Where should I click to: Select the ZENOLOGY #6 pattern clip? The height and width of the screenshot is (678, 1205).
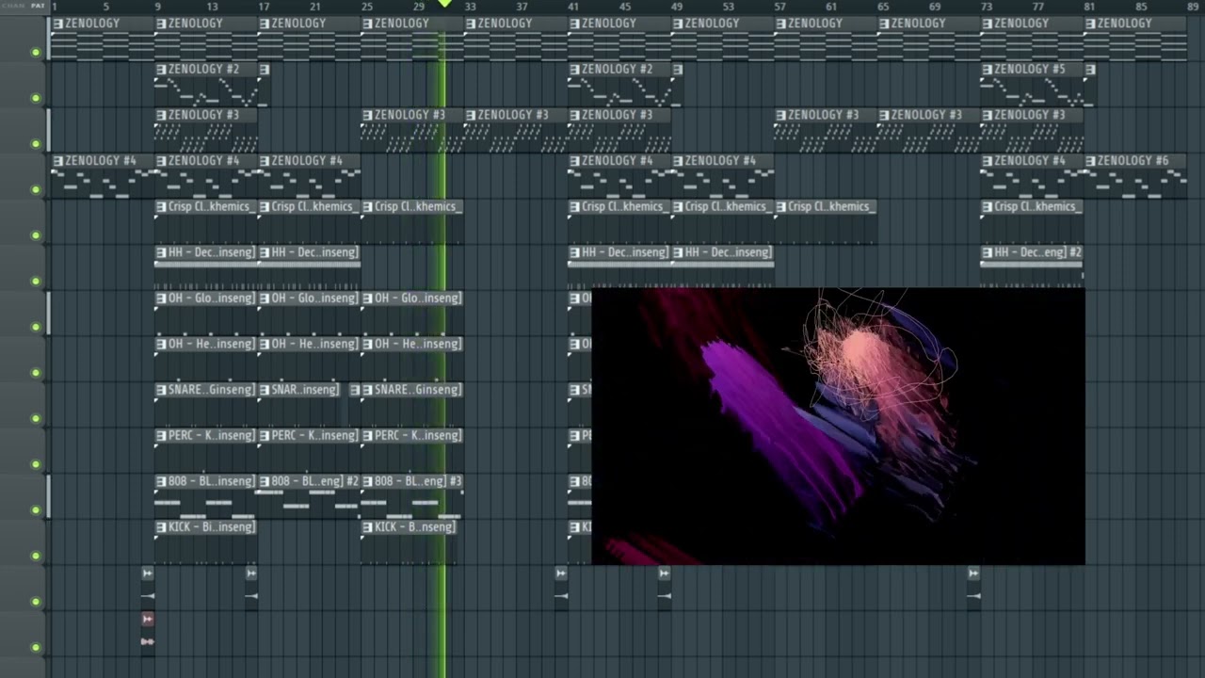(x=1135, y=176)
